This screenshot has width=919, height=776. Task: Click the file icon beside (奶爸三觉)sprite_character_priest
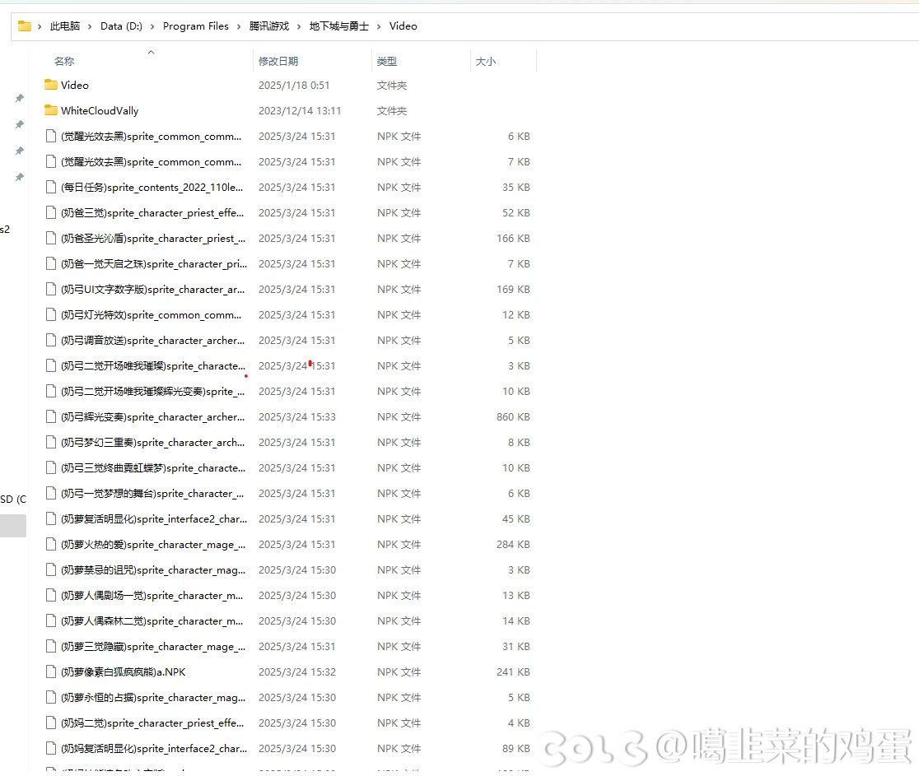(x=51, y=212)
